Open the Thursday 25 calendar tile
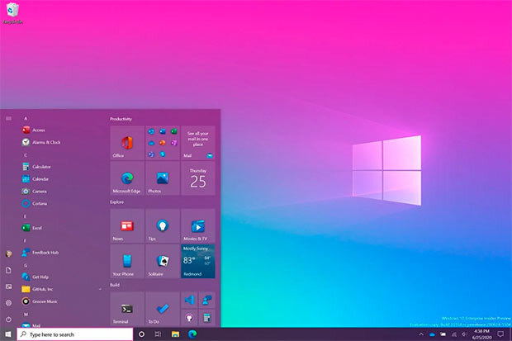This screenshot has height=341, width=512. click(198, 178)
